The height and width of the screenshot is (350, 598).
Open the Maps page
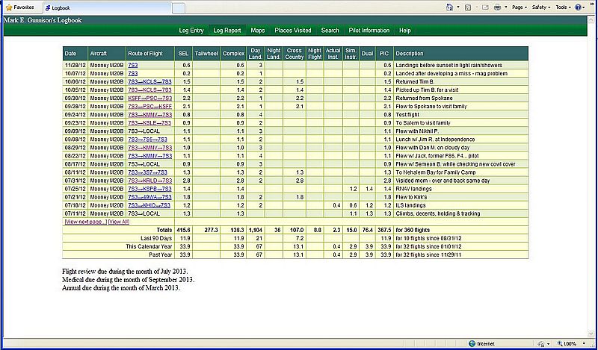[x=258, y=31]
